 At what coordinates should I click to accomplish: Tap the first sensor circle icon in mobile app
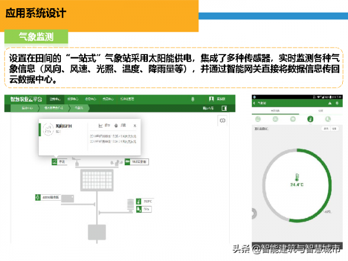click(258, 119)
